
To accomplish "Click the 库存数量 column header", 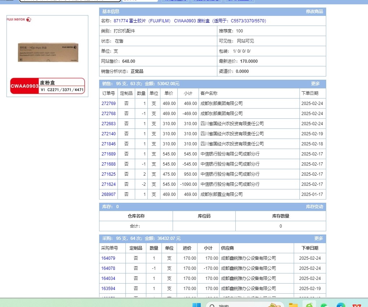I will [281, 216].
